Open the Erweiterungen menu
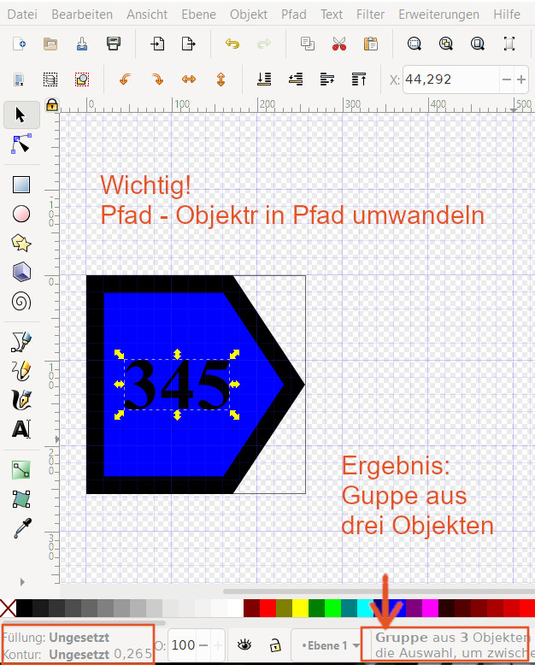This screenshot has width=535, height=665. 438,15
